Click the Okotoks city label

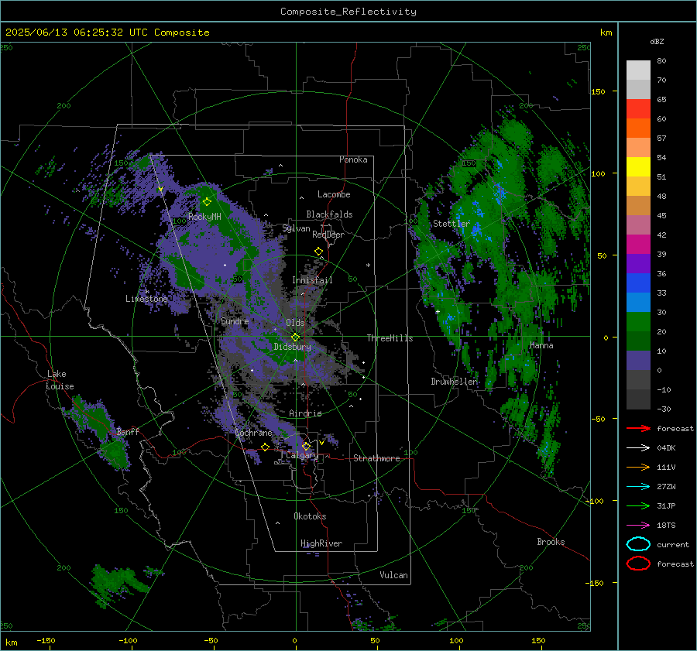point(310,516)
